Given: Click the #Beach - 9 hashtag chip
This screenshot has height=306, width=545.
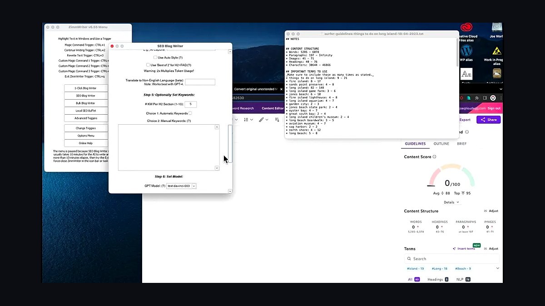Looking at the screenshot, I should coord(463,269).
